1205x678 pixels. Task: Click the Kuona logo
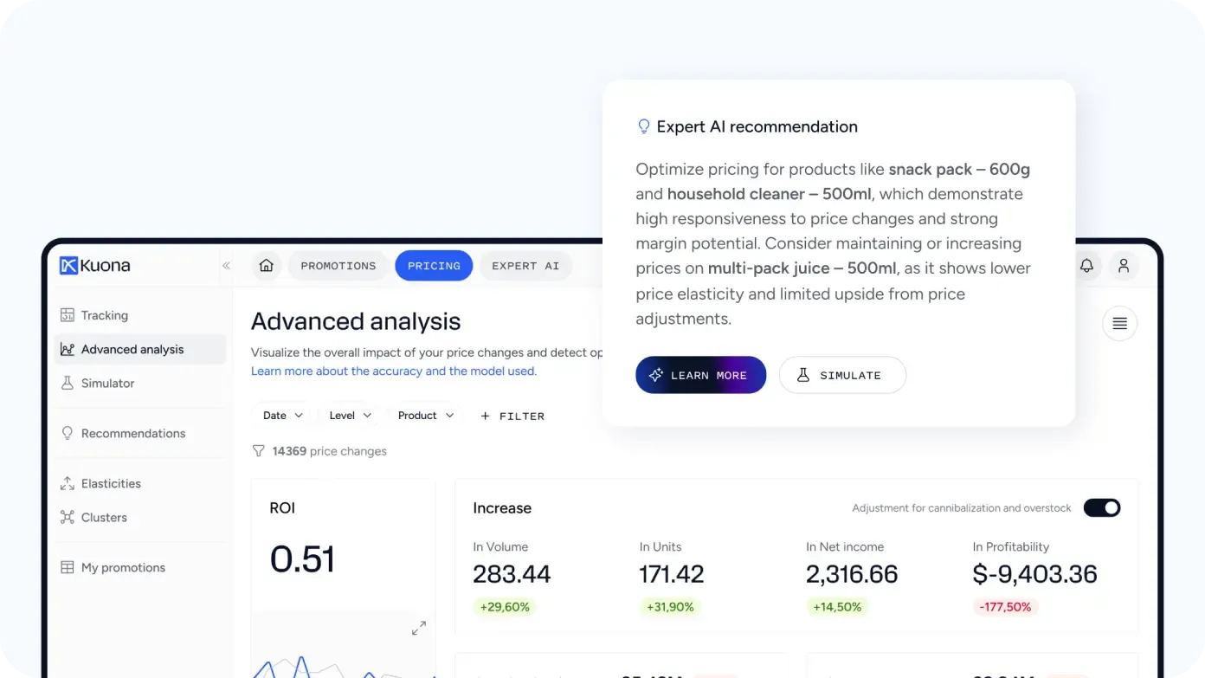(x=94, y=265)
